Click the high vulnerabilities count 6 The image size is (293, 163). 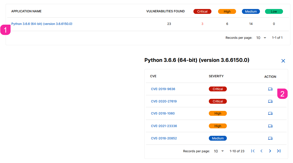coord(227,24)
